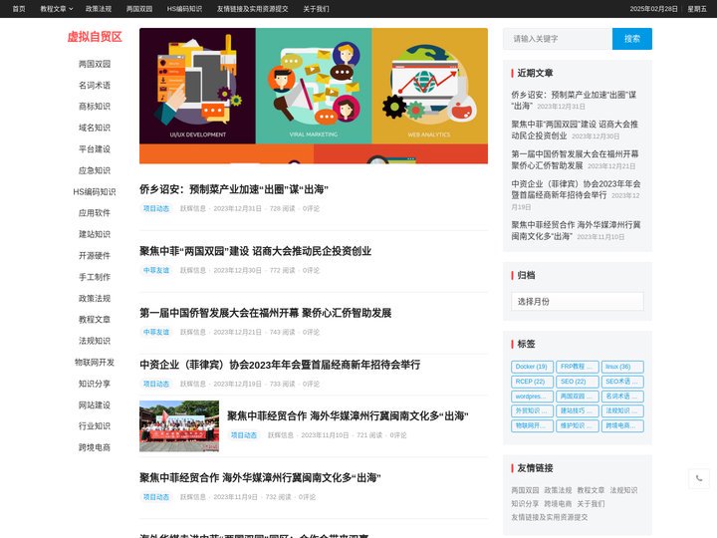Viewport: 717px width, 538px height.
Task: Open article 侨乡诏安：预制菜产业加速出圈谋出海 in main list
Action: coord(234,189)
